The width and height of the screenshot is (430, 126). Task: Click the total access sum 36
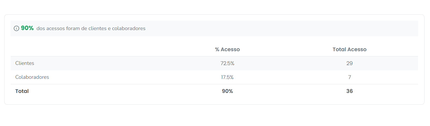[x=349, y=91]
